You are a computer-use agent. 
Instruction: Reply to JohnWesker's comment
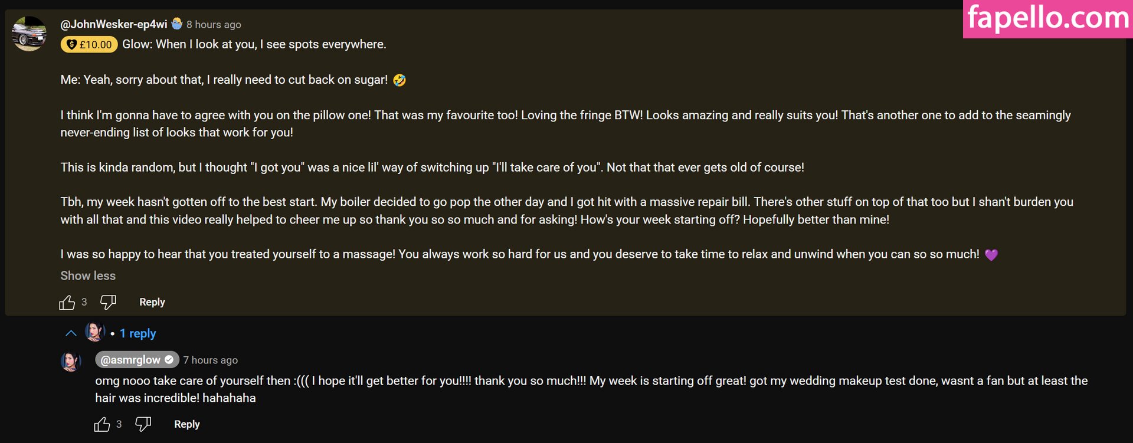152,302
